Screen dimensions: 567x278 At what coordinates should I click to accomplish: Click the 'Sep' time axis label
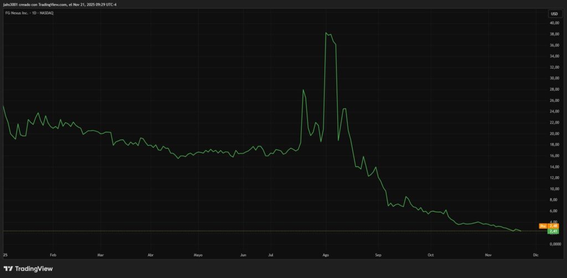click(x=378, y=255)
